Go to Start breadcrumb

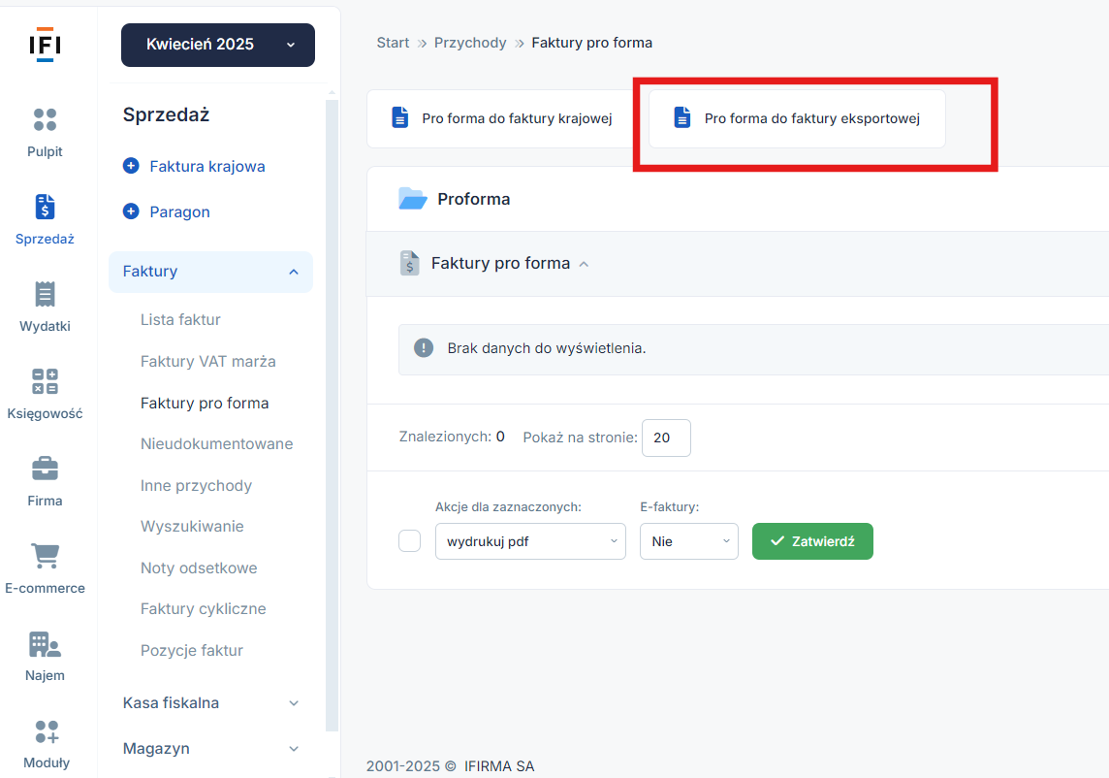point(393,43)
